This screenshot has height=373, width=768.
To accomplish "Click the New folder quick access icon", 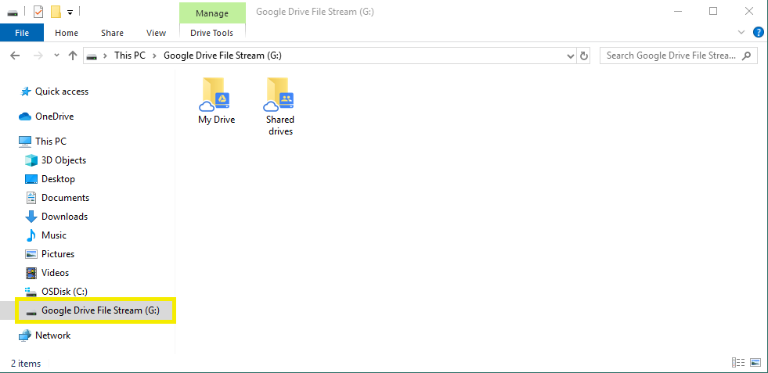I will point(56,12).
